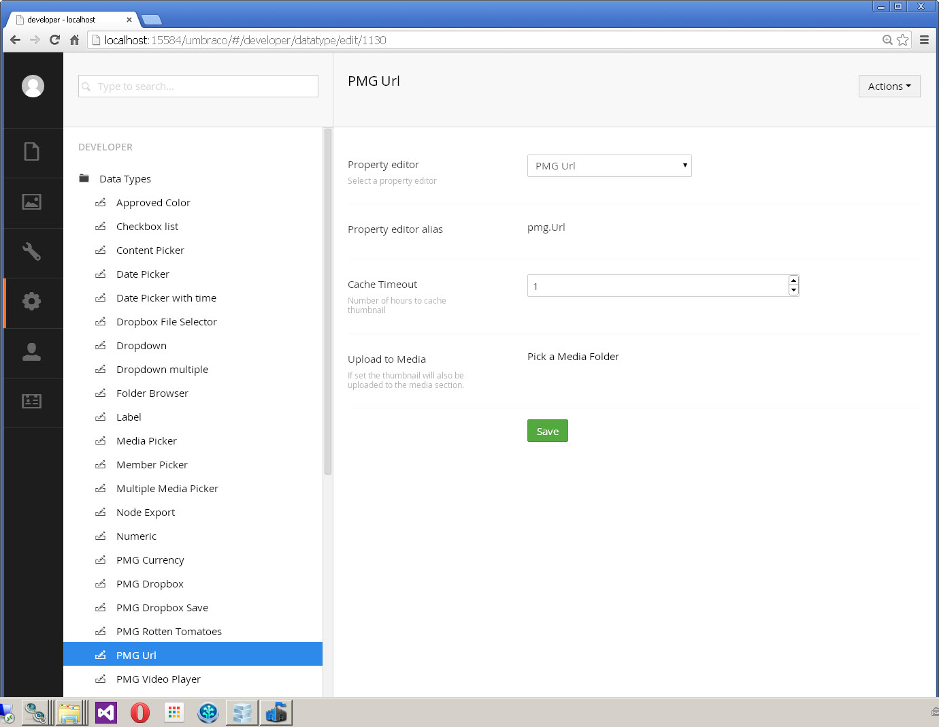Open the Date Picker data type
The height and width of the screenshot is (727, 939).
[x=143, y=274]
